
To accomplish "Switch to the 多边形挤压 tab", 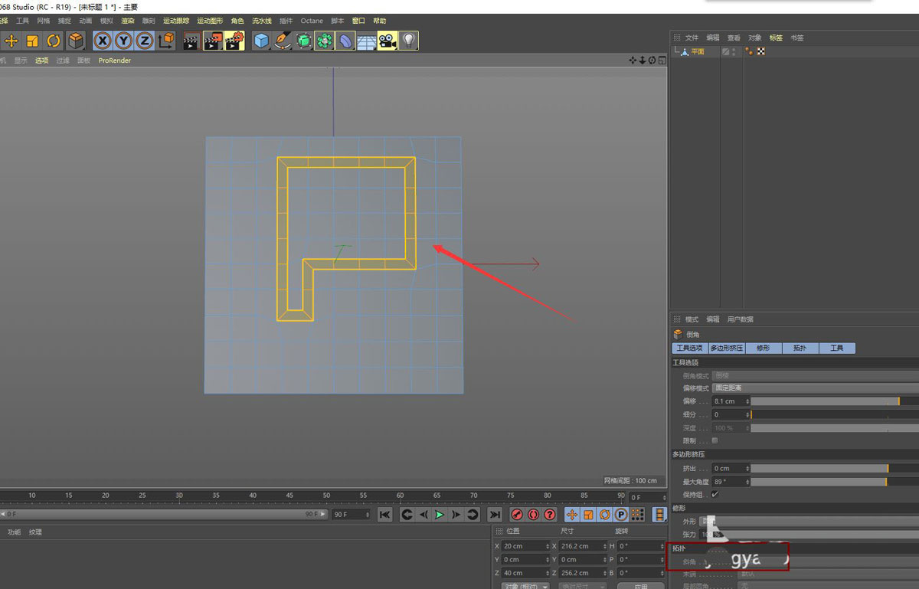I will pyautogui.click(x=727, y=348).
